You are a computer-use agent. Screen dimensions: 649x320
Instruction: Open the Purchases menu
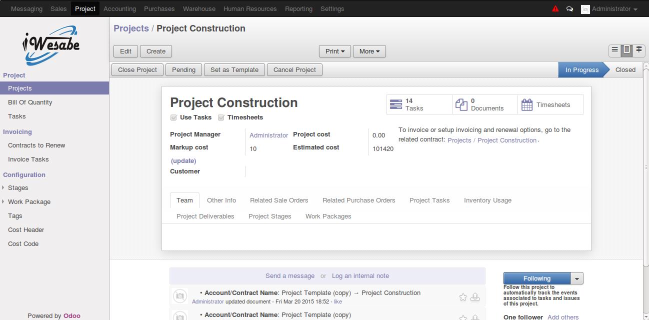click(x=159, y=8)
